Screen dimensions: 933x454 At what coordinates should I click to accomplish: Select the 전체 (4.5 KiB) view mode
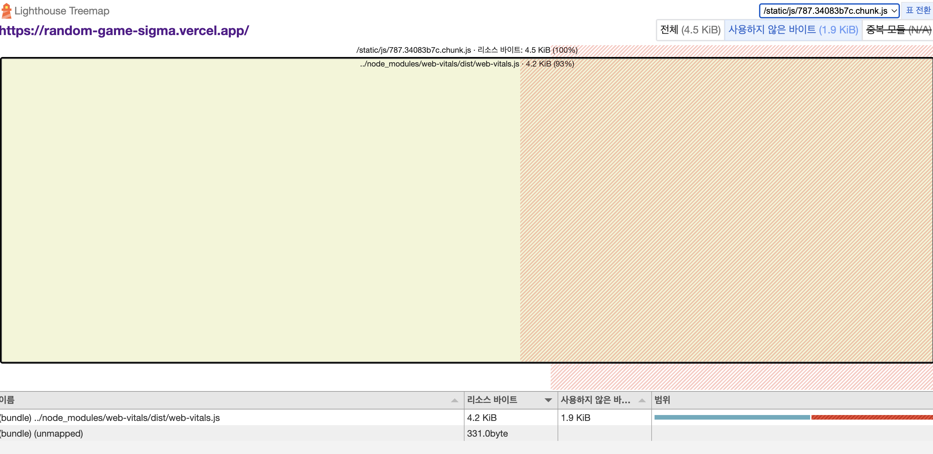(690, 30)
